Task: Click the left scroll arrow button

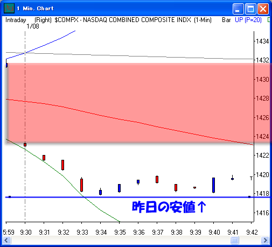Action: pyautogui.click(x=7, y=240)
